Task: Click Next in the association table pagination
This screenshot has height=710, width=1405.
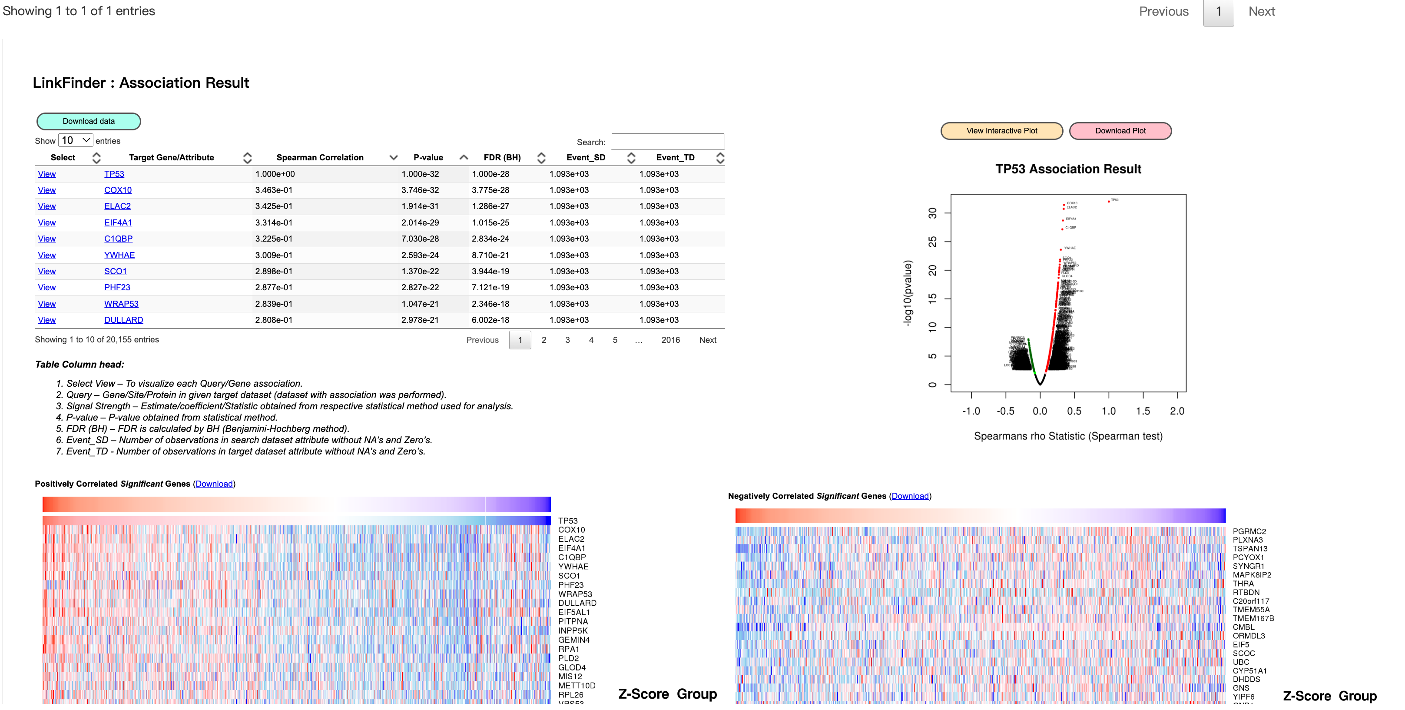Action: tap(707, 340)
